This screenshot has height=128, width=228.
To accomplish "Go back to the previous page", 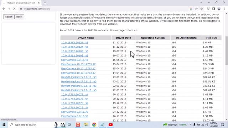I will [x=4, y=9].
